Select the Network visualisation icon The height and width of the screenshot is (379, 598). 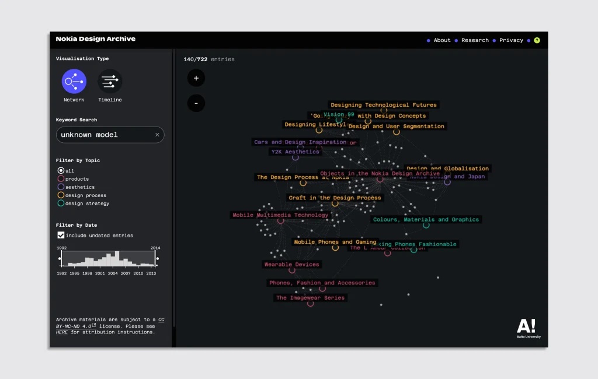[74, 82]
